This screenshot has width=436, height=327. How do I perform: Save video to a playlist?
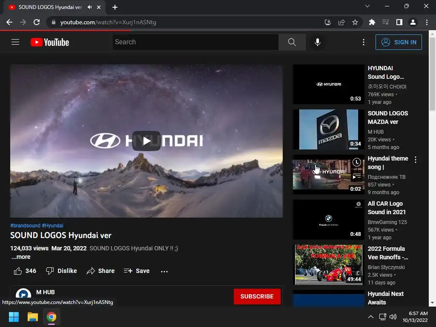click(x=137, y=271)
